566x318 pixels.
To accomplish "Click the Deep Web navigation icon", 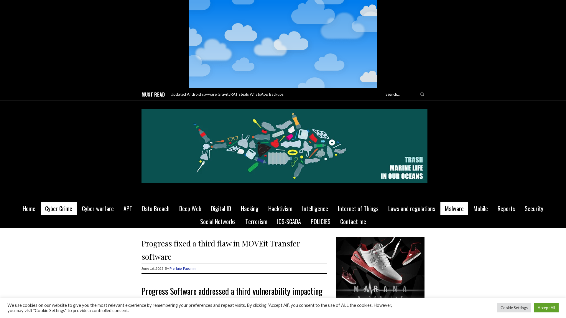I will click(x=190, y=208).
